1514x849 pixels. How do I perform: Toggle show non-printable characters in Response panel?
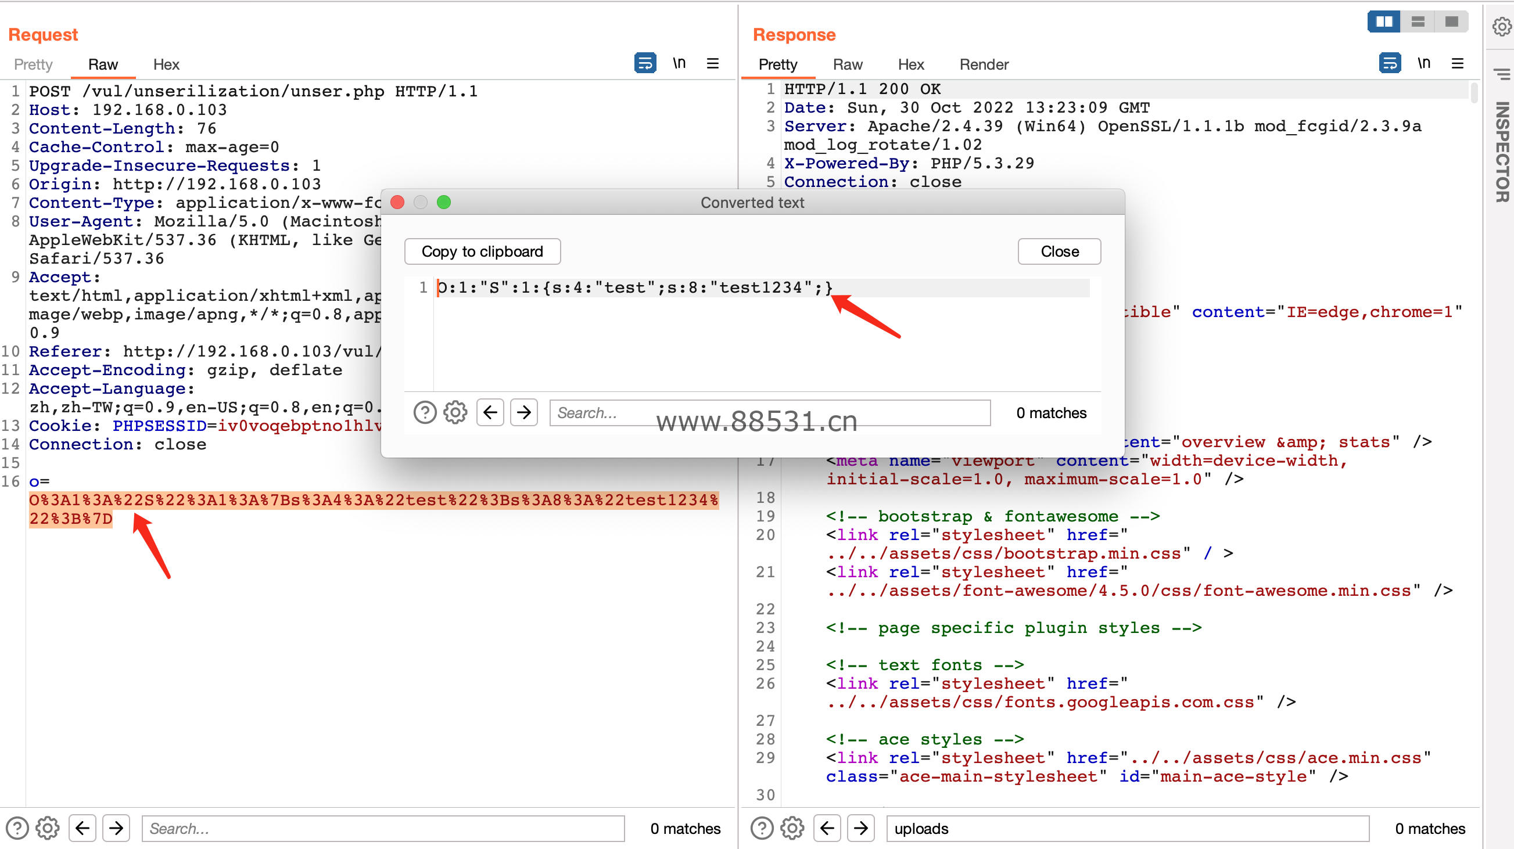pyautogui.click(x=1423, y=63)
